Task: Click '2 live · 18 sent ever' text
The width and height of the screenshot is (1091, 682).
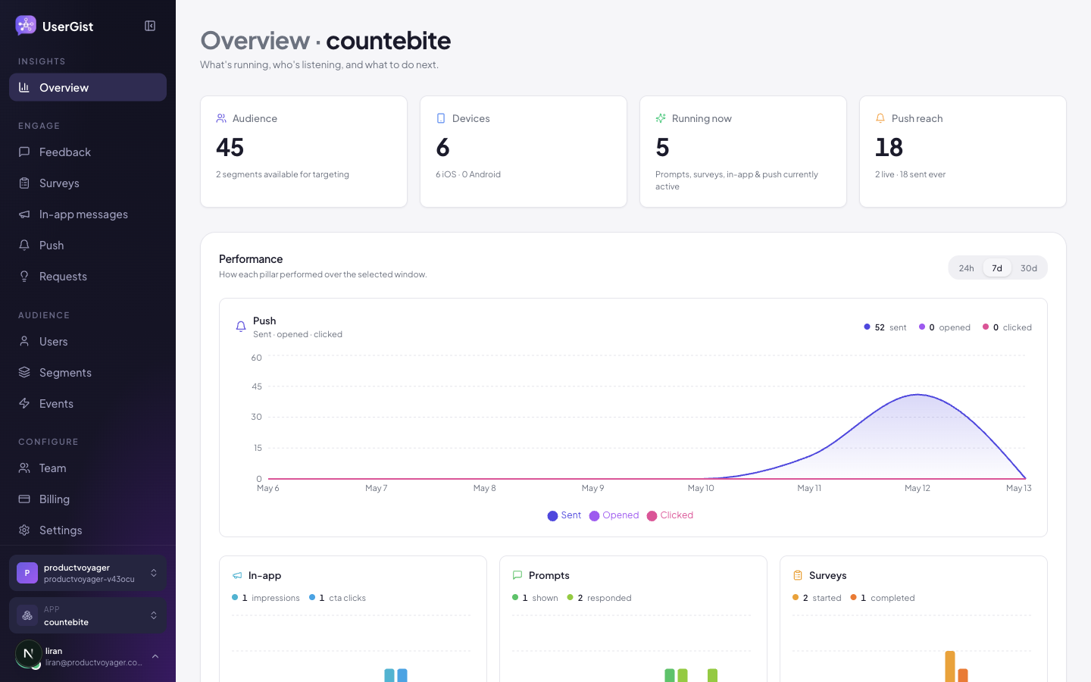Action: coord(910,174)
